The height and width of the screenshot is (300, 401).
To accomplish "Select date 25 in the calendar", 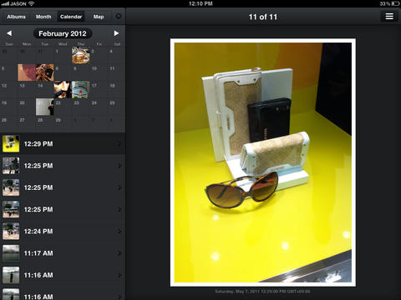I will (x=116, y=107).
